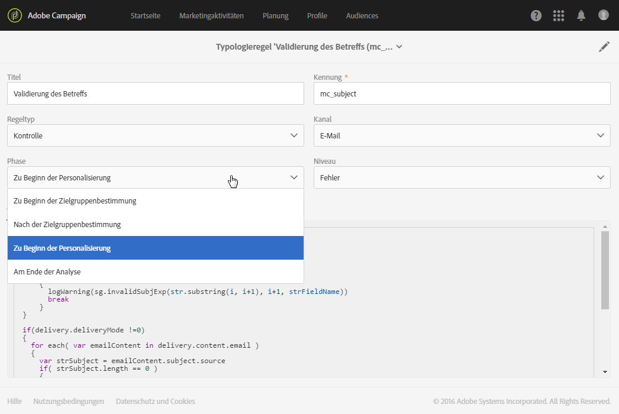Expand the typology rule title chevron
Viewport: 619px width, 414px height.
(399, 47)
